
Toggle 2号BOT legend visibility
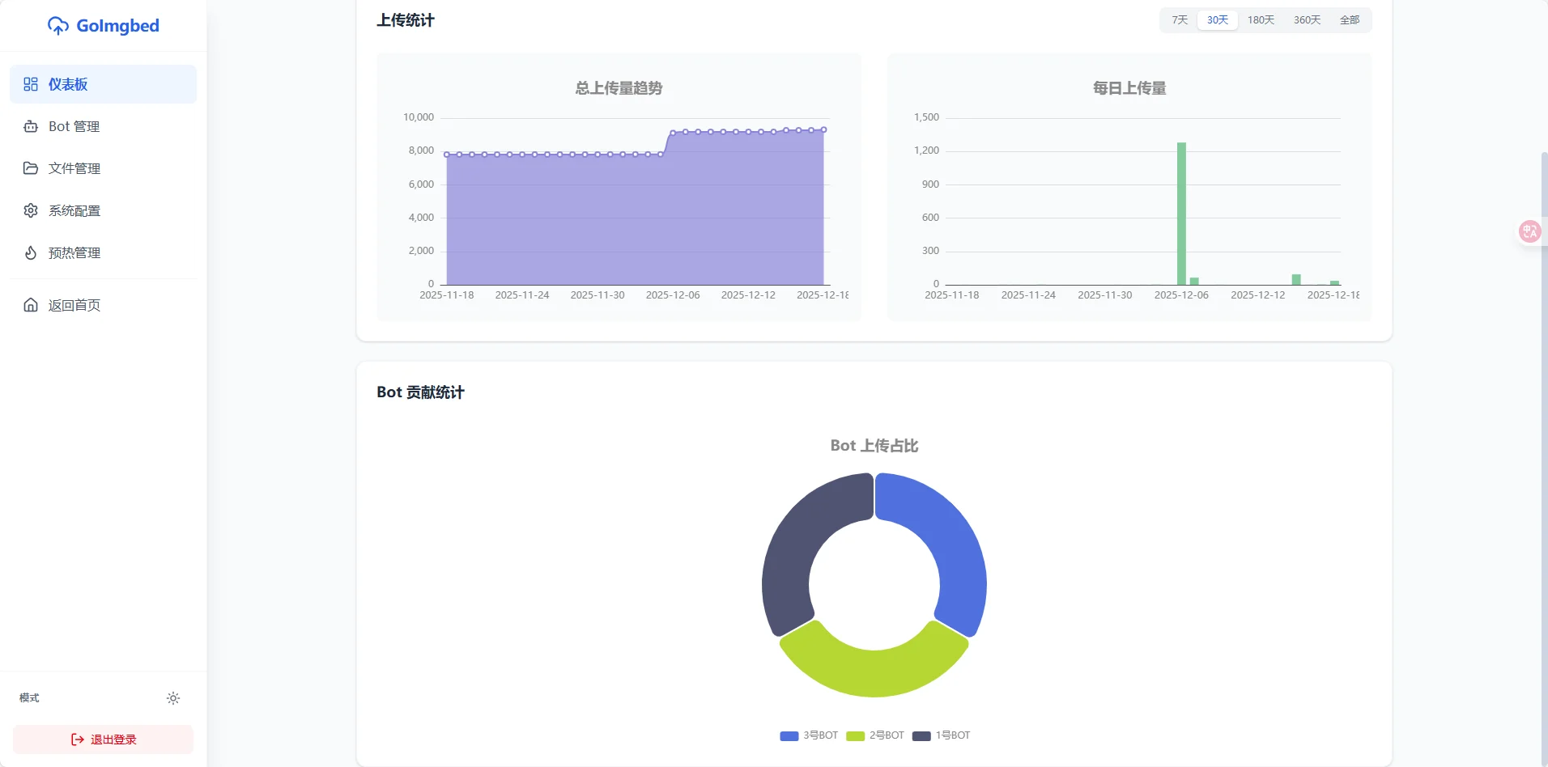[875, 735]
